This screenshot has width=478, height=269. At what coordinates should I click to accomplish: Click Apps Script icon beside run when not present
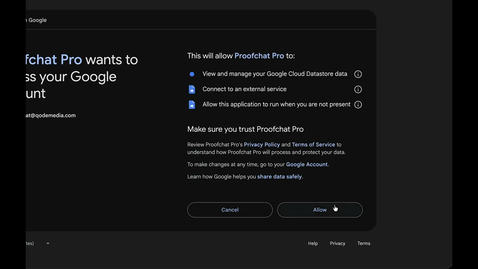pos(192,105)
